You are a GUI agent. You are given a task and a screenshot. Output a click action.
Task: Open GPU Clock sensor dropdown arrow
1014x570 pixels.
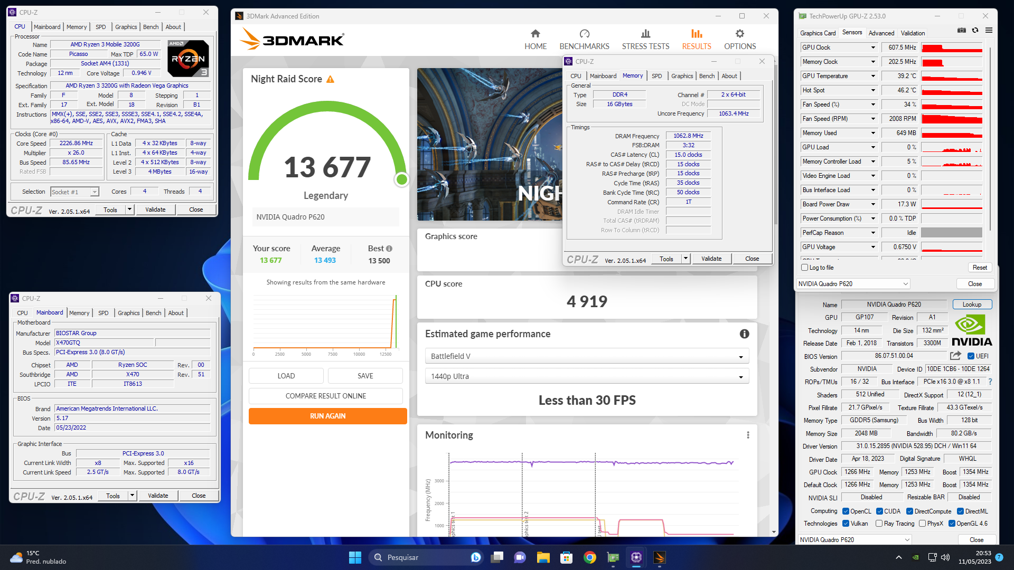pos(873,47)
